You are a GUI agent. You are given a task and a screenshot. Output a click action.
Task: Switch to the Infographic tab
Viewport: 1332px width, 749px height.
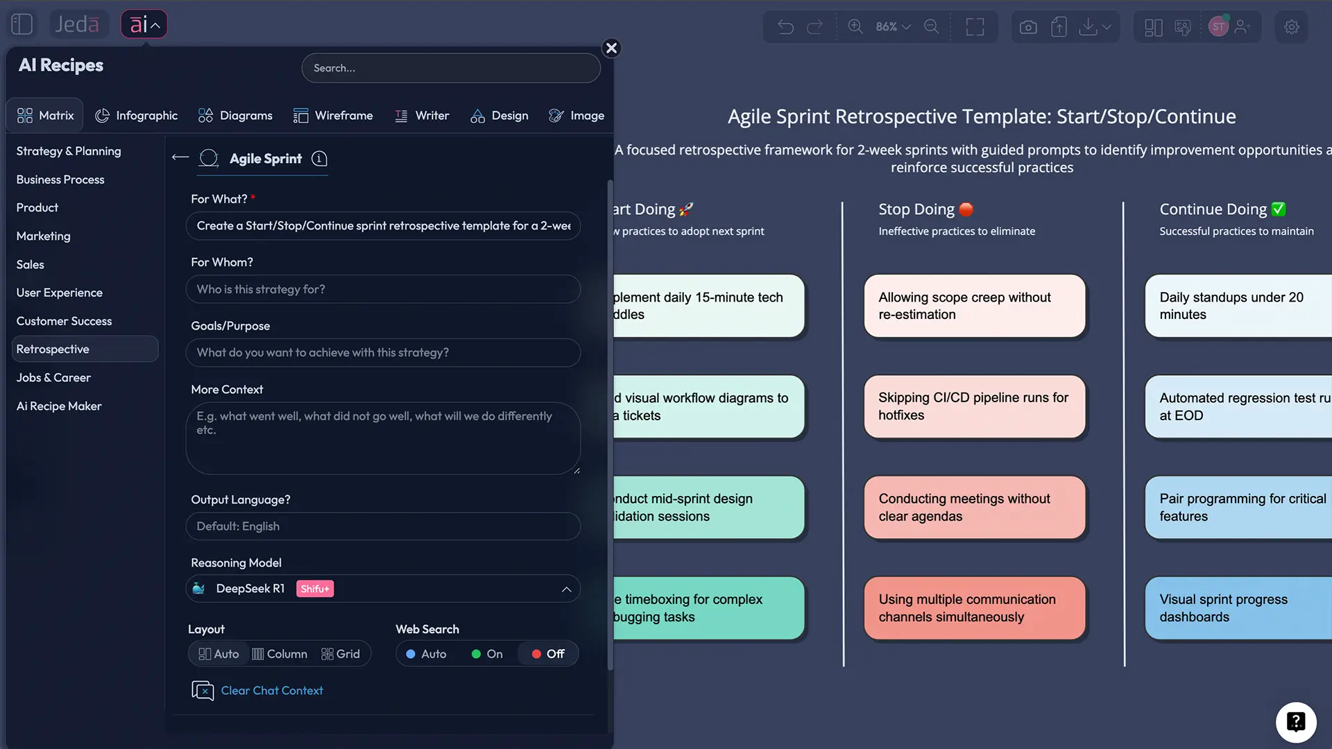point(136,115)
